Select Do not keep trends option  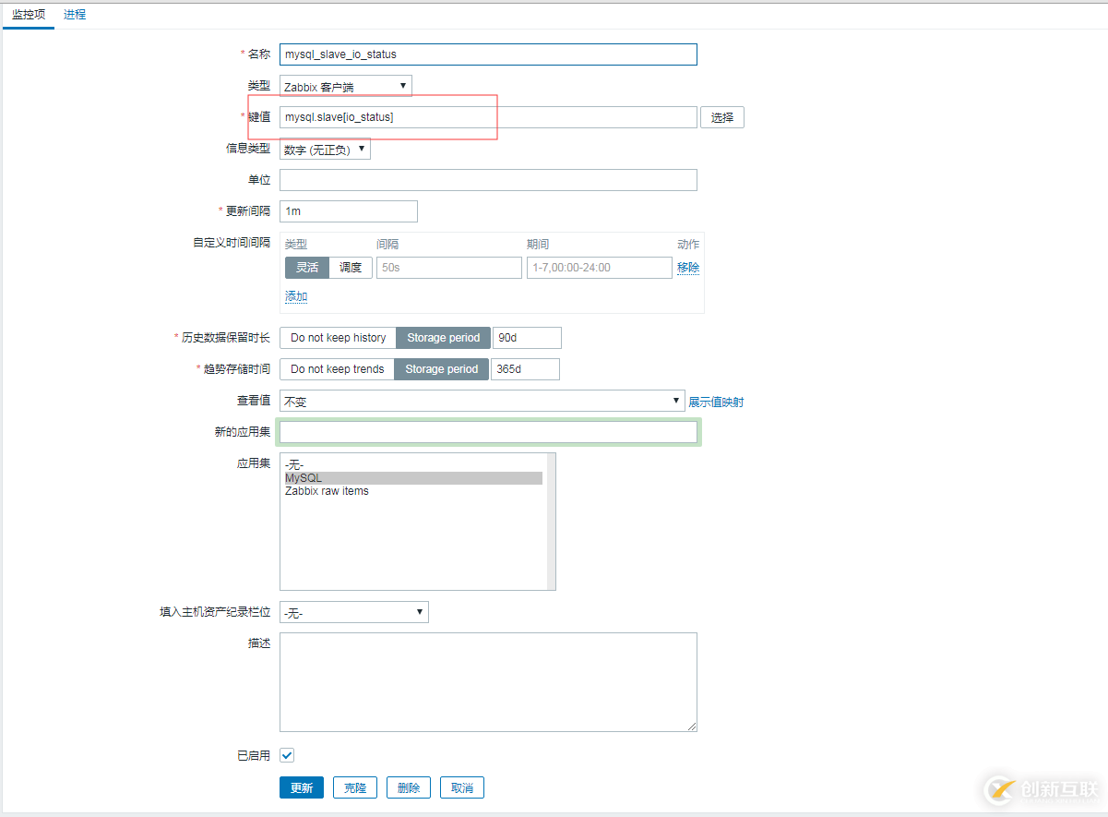(x=336, y=368)
